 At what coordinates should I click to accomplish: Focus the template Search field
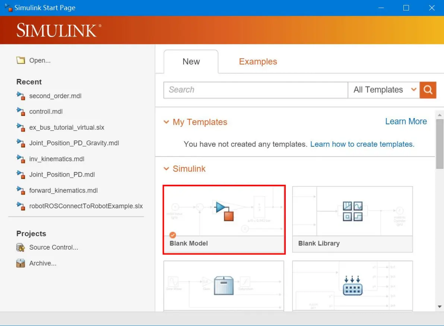(256, 90)
